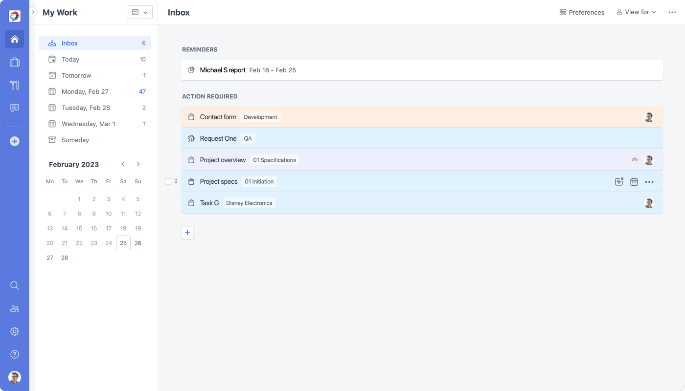Open the Projects briefcase icon
Image resolution: width=685 pixels, height=391 pixels.
(15, 62)
